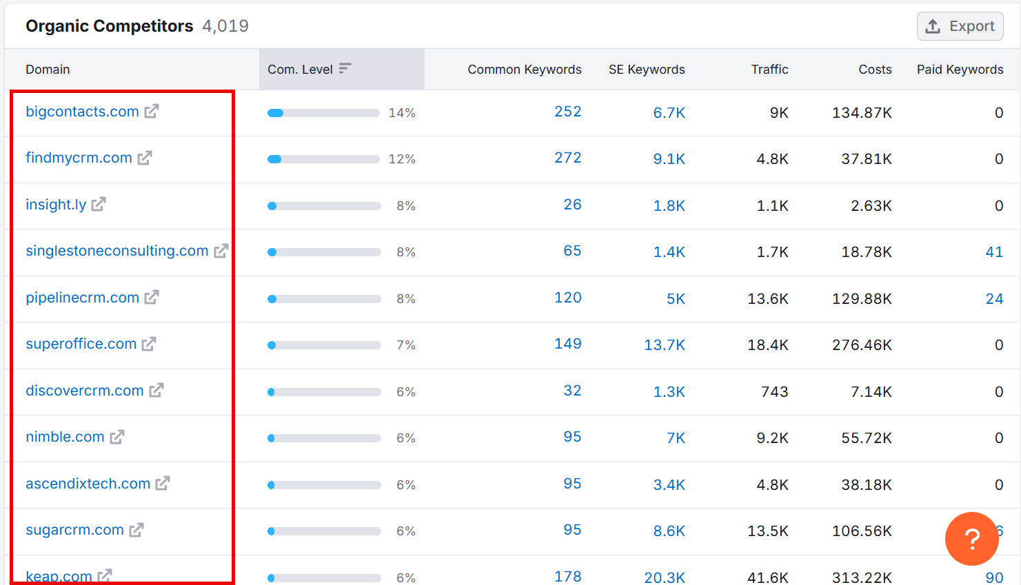Click the 7% competition level bar
This screenshot has height=585, width=1021.
point(324,345)
